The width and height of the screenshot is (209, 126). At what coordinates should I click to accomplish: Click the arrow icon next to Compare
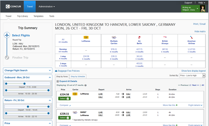[70, 106]
